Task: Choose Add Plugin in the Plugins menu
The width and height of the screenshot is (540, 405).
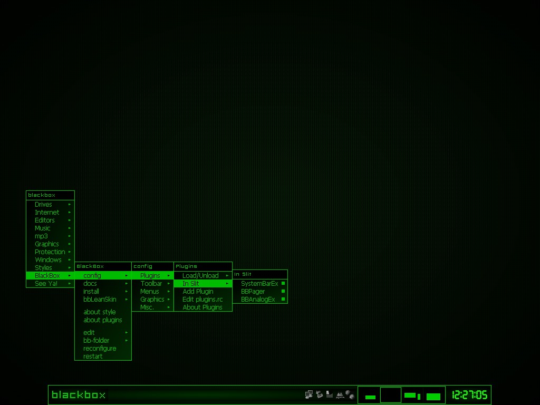Action: click(x=203, y=291)
